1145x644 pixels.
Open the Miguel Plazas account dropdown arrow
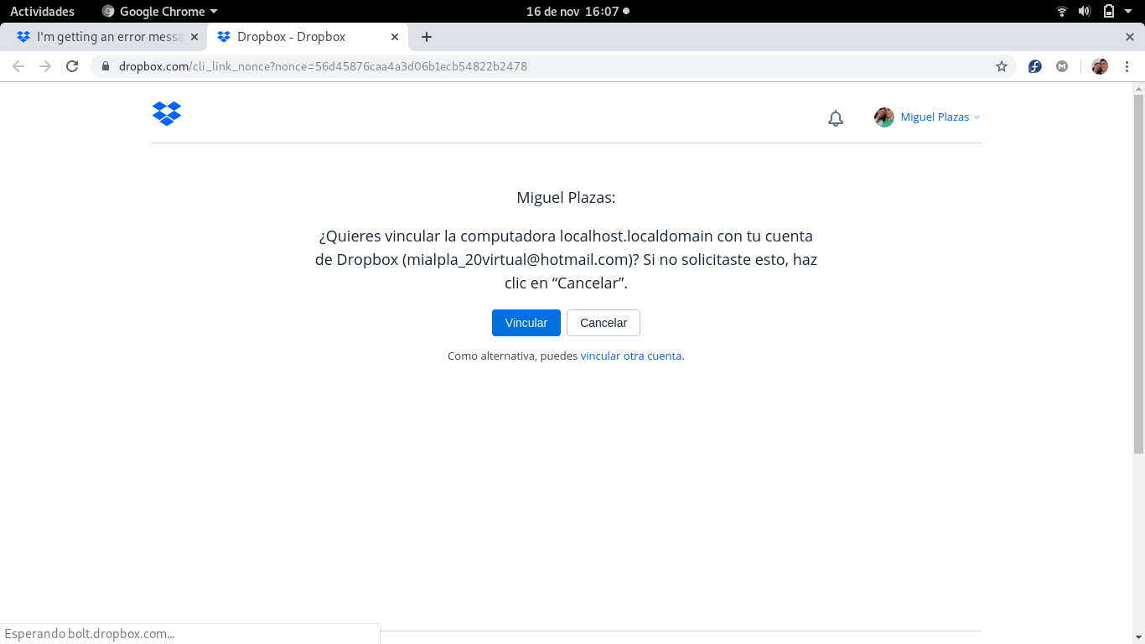click(x=977, y=117)
